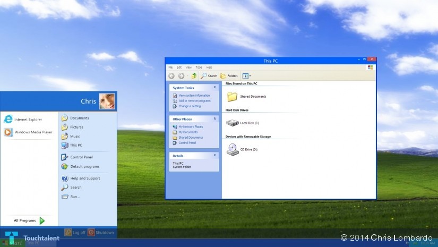Click the Windows flag logo in menu bar
Screen dimensions: 438x247
point(371,67)
